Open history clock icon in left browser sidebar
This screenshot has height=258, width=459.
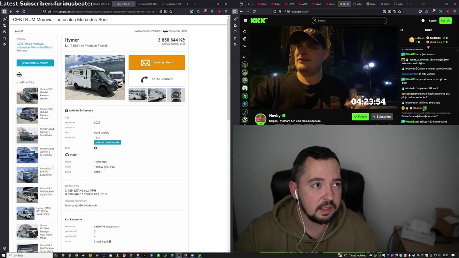point(4,32)
